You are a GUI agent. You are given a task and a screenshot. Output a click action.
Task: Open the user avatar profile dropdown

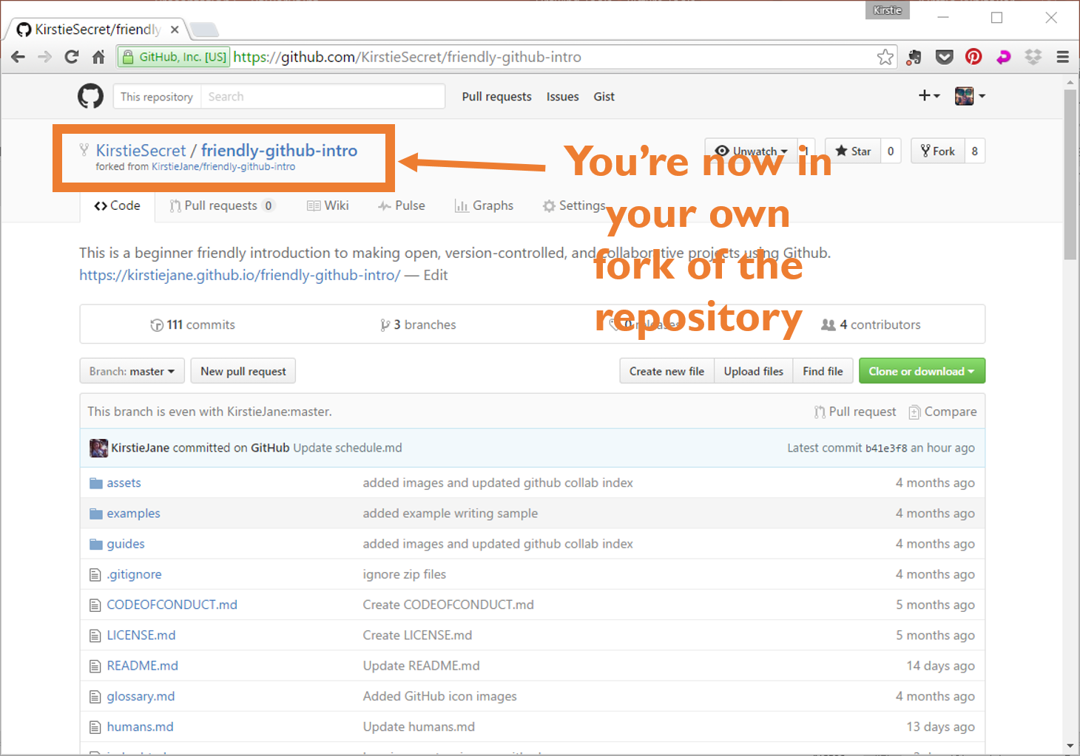pyautogui.click(x=970, y=96)
